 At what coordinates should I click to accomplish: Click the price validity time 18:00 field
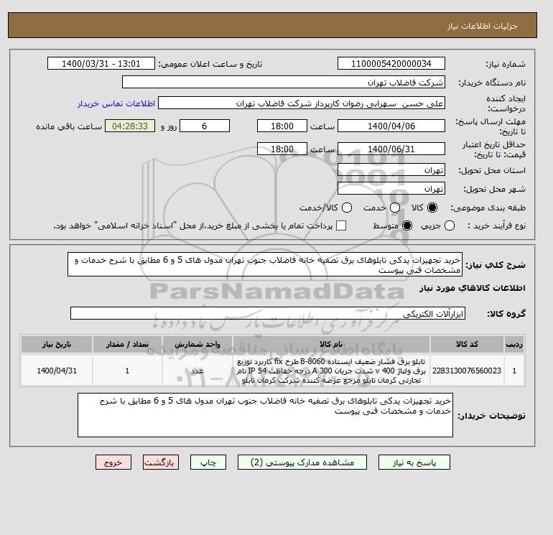(282, 149)
